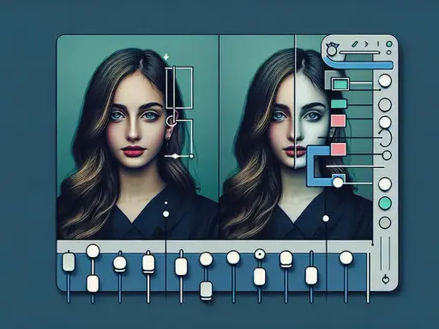Click the round top knob on second bottom slider

pyautogui.click(x=93, y=251)
